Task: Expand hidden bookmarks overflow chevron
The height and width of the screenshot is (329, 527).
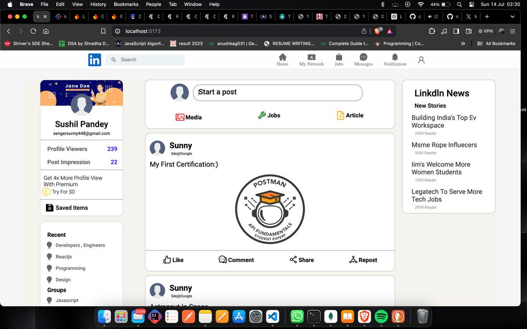Action: pyautogui.click(x=463, y=43)
